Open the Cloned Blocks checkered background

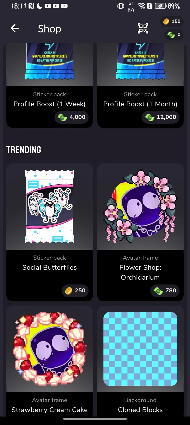(x=140, y=349)
